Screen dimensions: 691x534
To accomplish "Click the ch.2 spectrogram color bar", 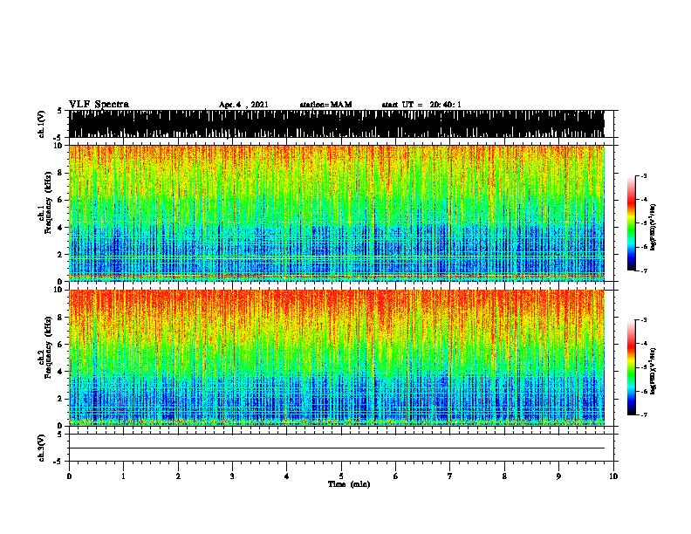I will pyautogui.click(x=632, y=367).
